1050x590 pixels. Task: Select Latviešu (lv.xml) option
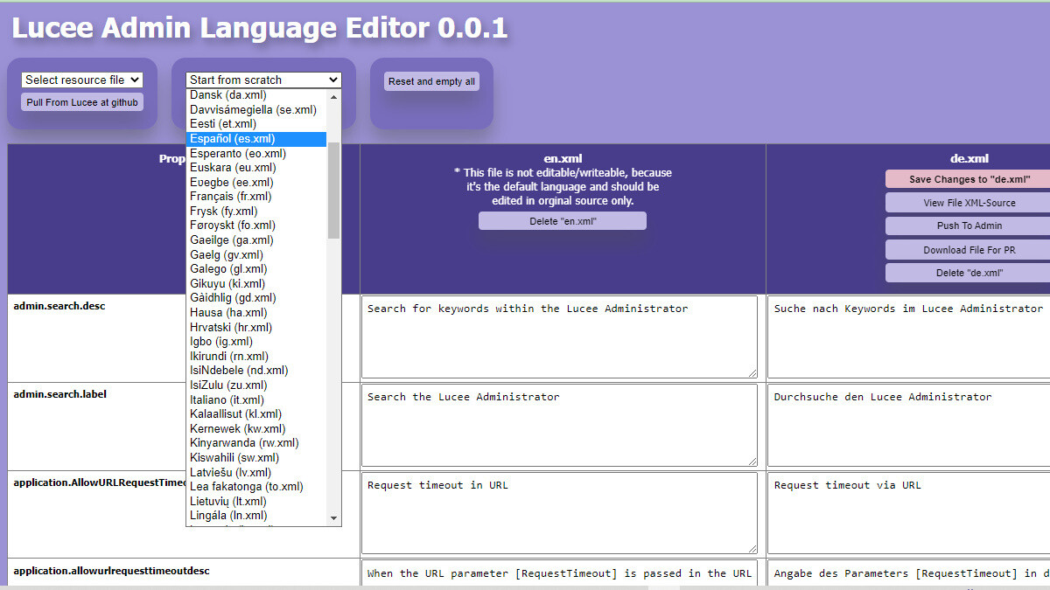256,472
